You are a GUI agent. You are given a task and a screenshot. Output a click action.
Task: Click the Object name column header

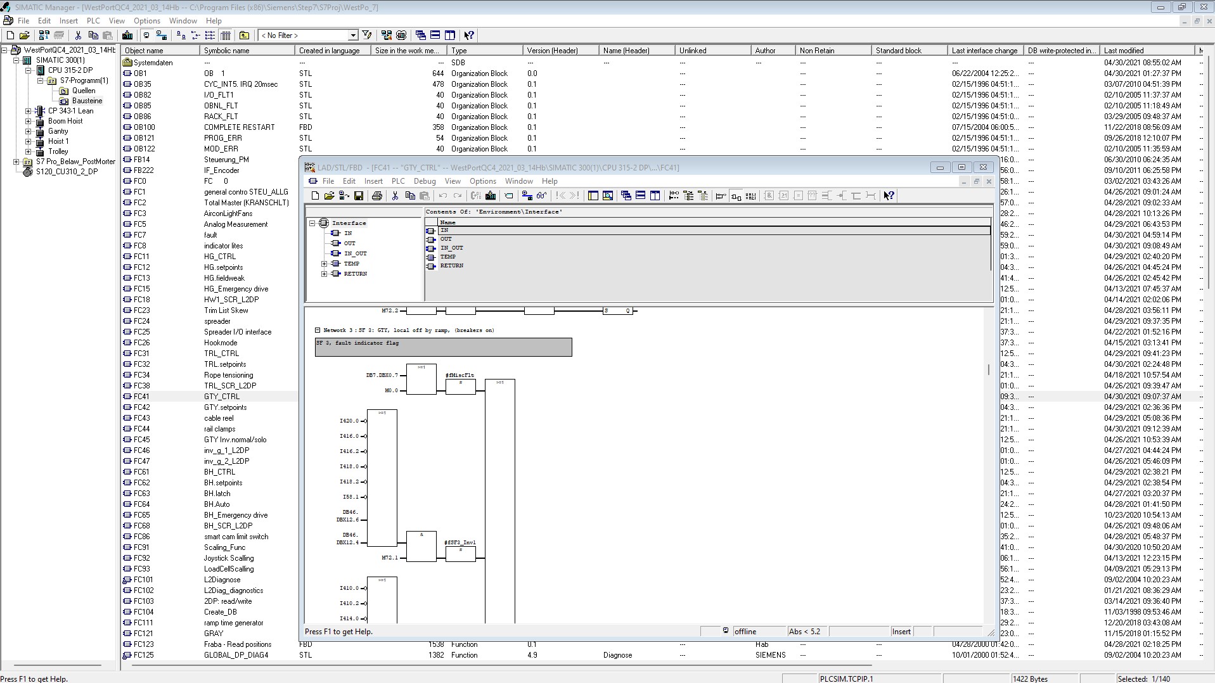160,51
